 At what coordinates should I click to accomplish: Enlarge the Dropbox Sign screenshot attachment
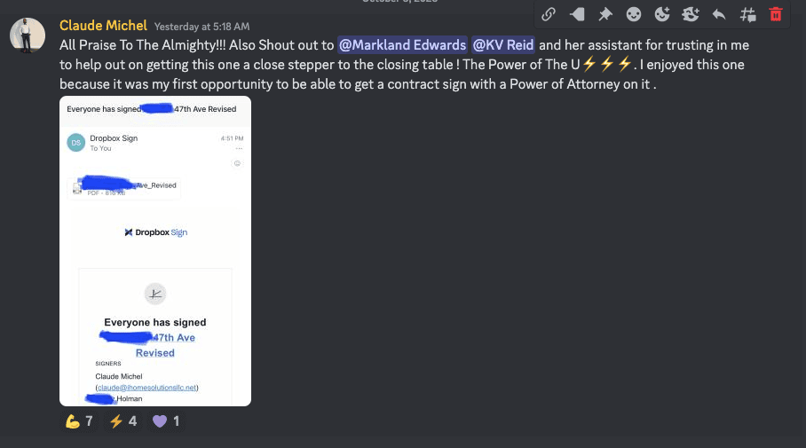click(155, 251)
